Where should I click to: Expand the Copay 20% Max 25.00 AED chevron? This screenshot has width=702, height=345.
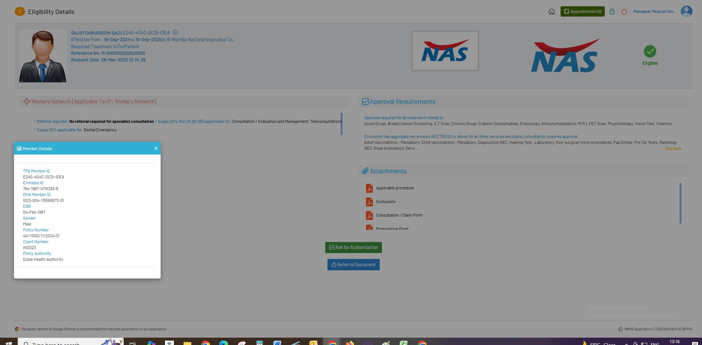156,121
